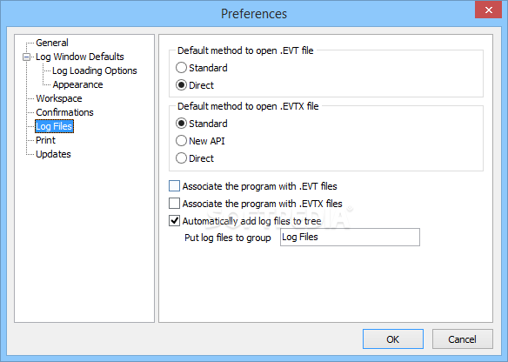Show the Confirmations settings
The image size is (508, 362).
[x=64, y=112]
